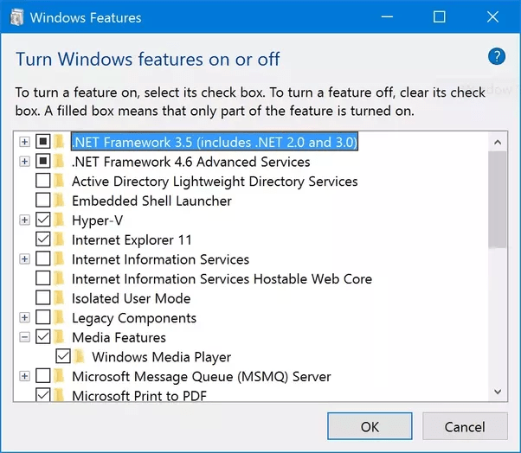
Task: Click the folder icon beside Embedded Shell Launcher
Action: pos(59,200)
